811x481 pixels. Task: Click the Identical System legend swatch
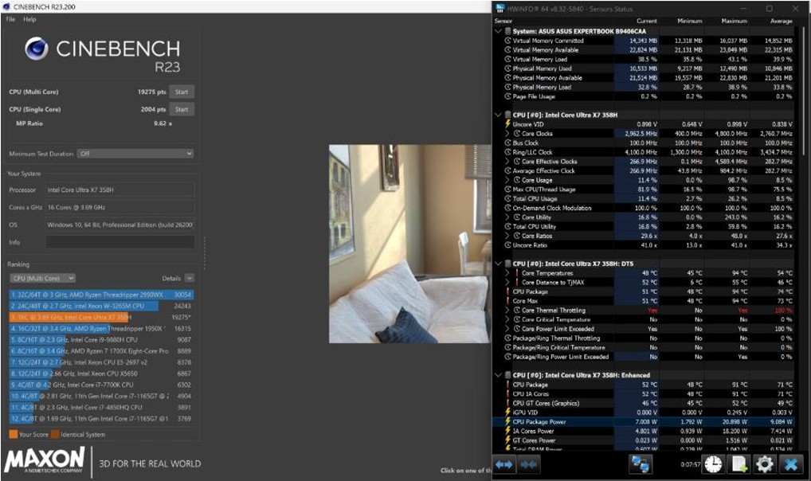pyautogui.click(x=55, y=435)
